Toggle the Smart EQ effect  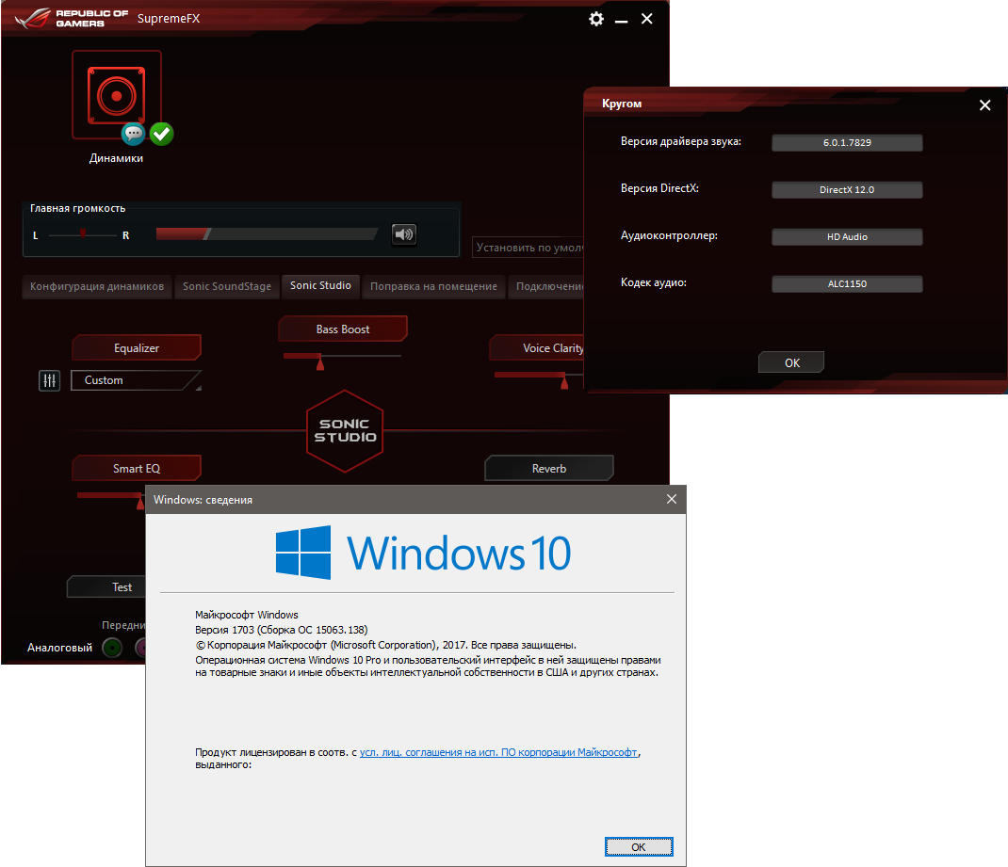coord(137,468)
